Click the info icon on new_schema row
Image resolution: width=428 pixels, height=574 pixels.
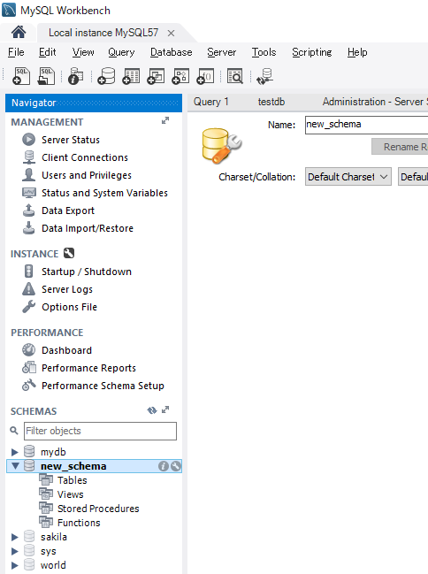click(x=164, y=466)
